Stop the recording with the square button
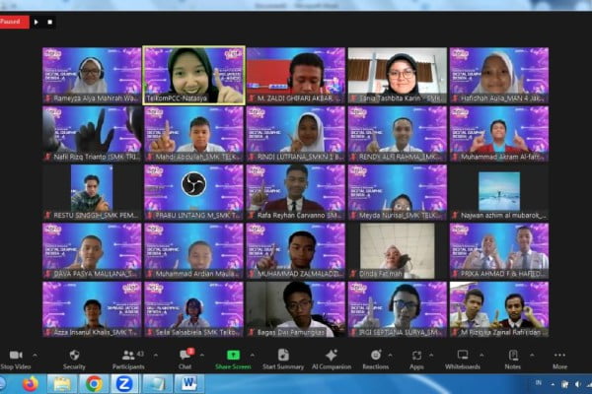Screen dimensions: 592x394 coord(50,20)
